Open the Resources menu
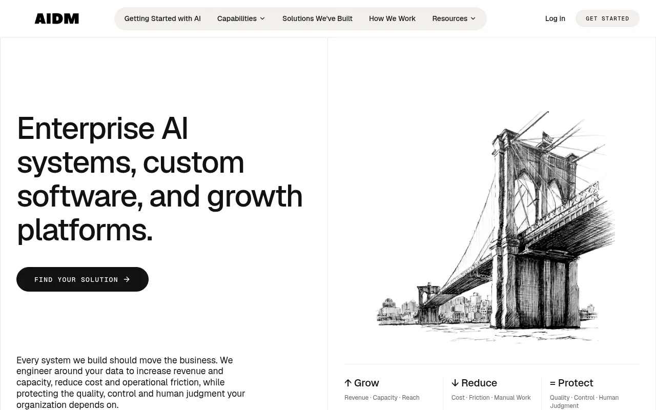 (x=454, y=18)
